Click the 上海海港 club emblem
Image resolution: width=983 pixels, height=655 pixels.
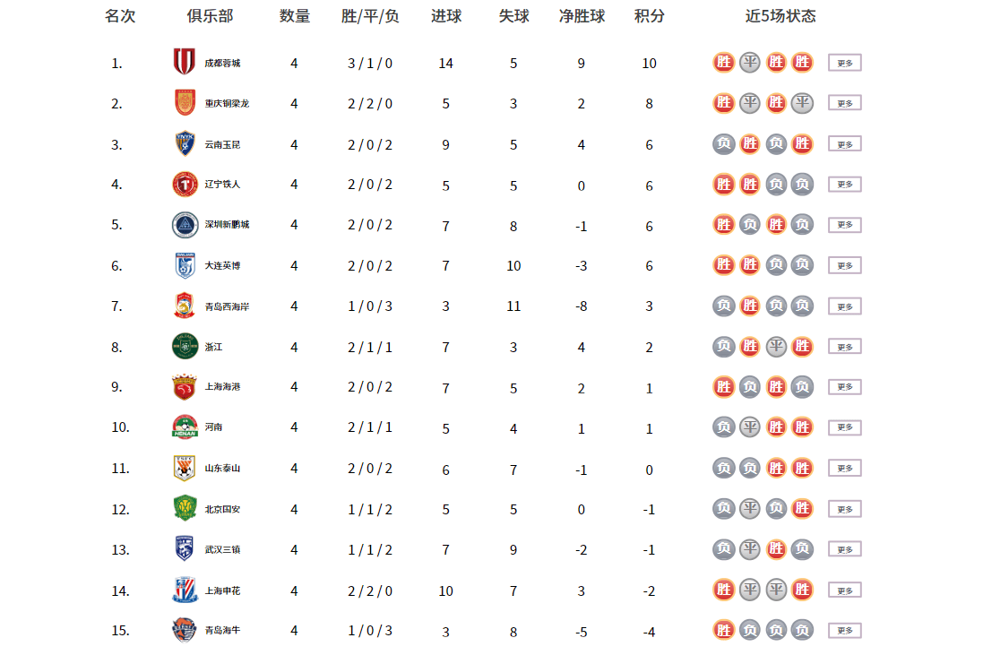tap(184, 387)
